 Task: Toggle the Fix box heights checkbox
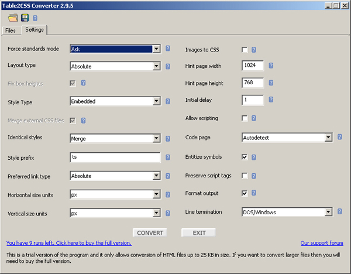73,83
